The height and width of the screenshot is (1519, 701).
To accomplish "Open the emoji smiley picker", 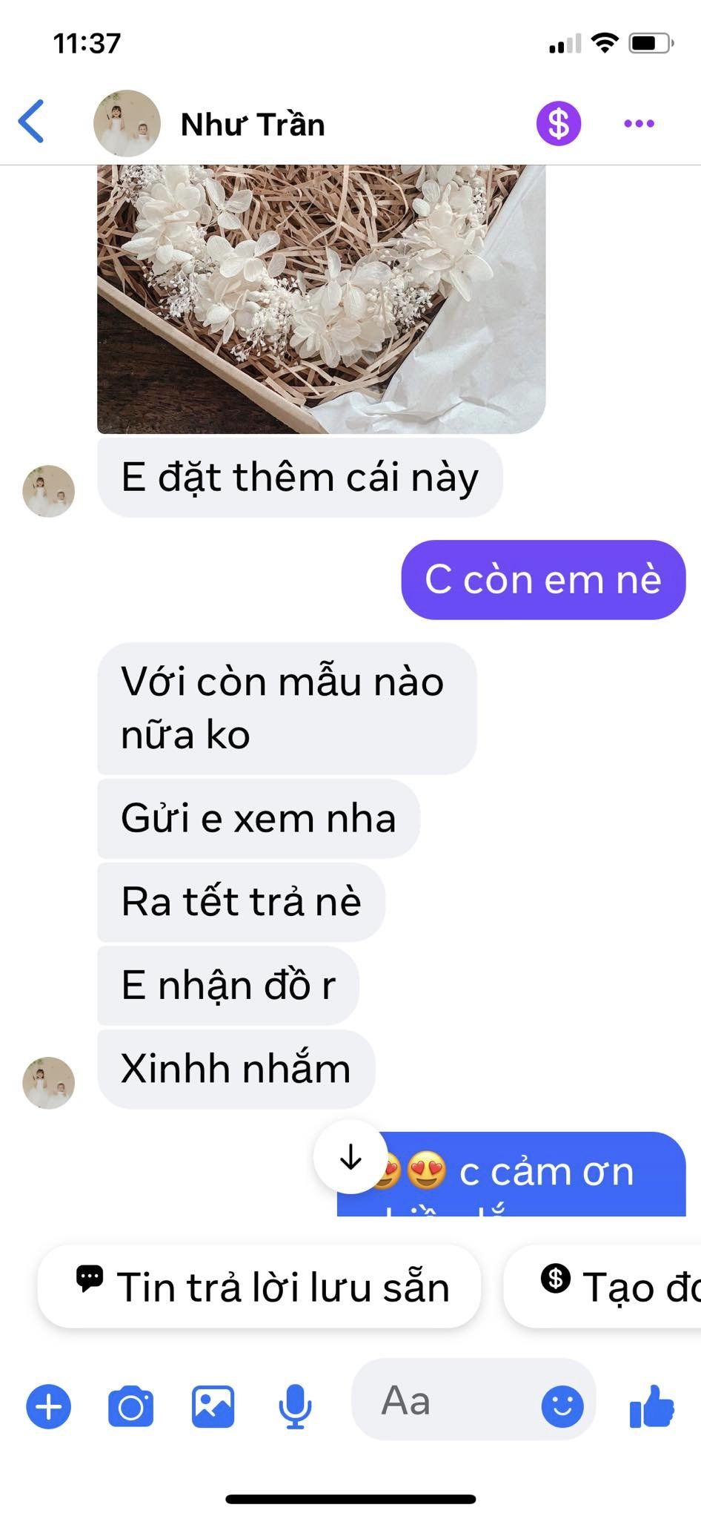I will (x=562, y=1406).
